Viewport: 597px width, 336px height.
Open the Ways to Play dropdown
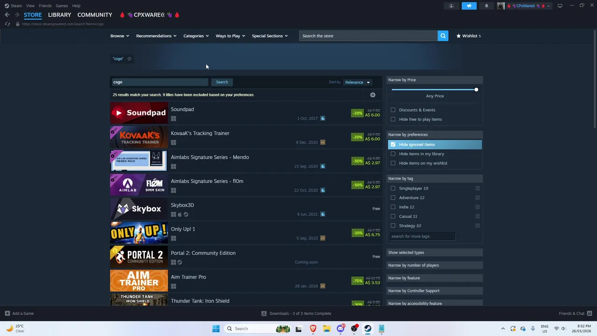[x=230, y=36]
